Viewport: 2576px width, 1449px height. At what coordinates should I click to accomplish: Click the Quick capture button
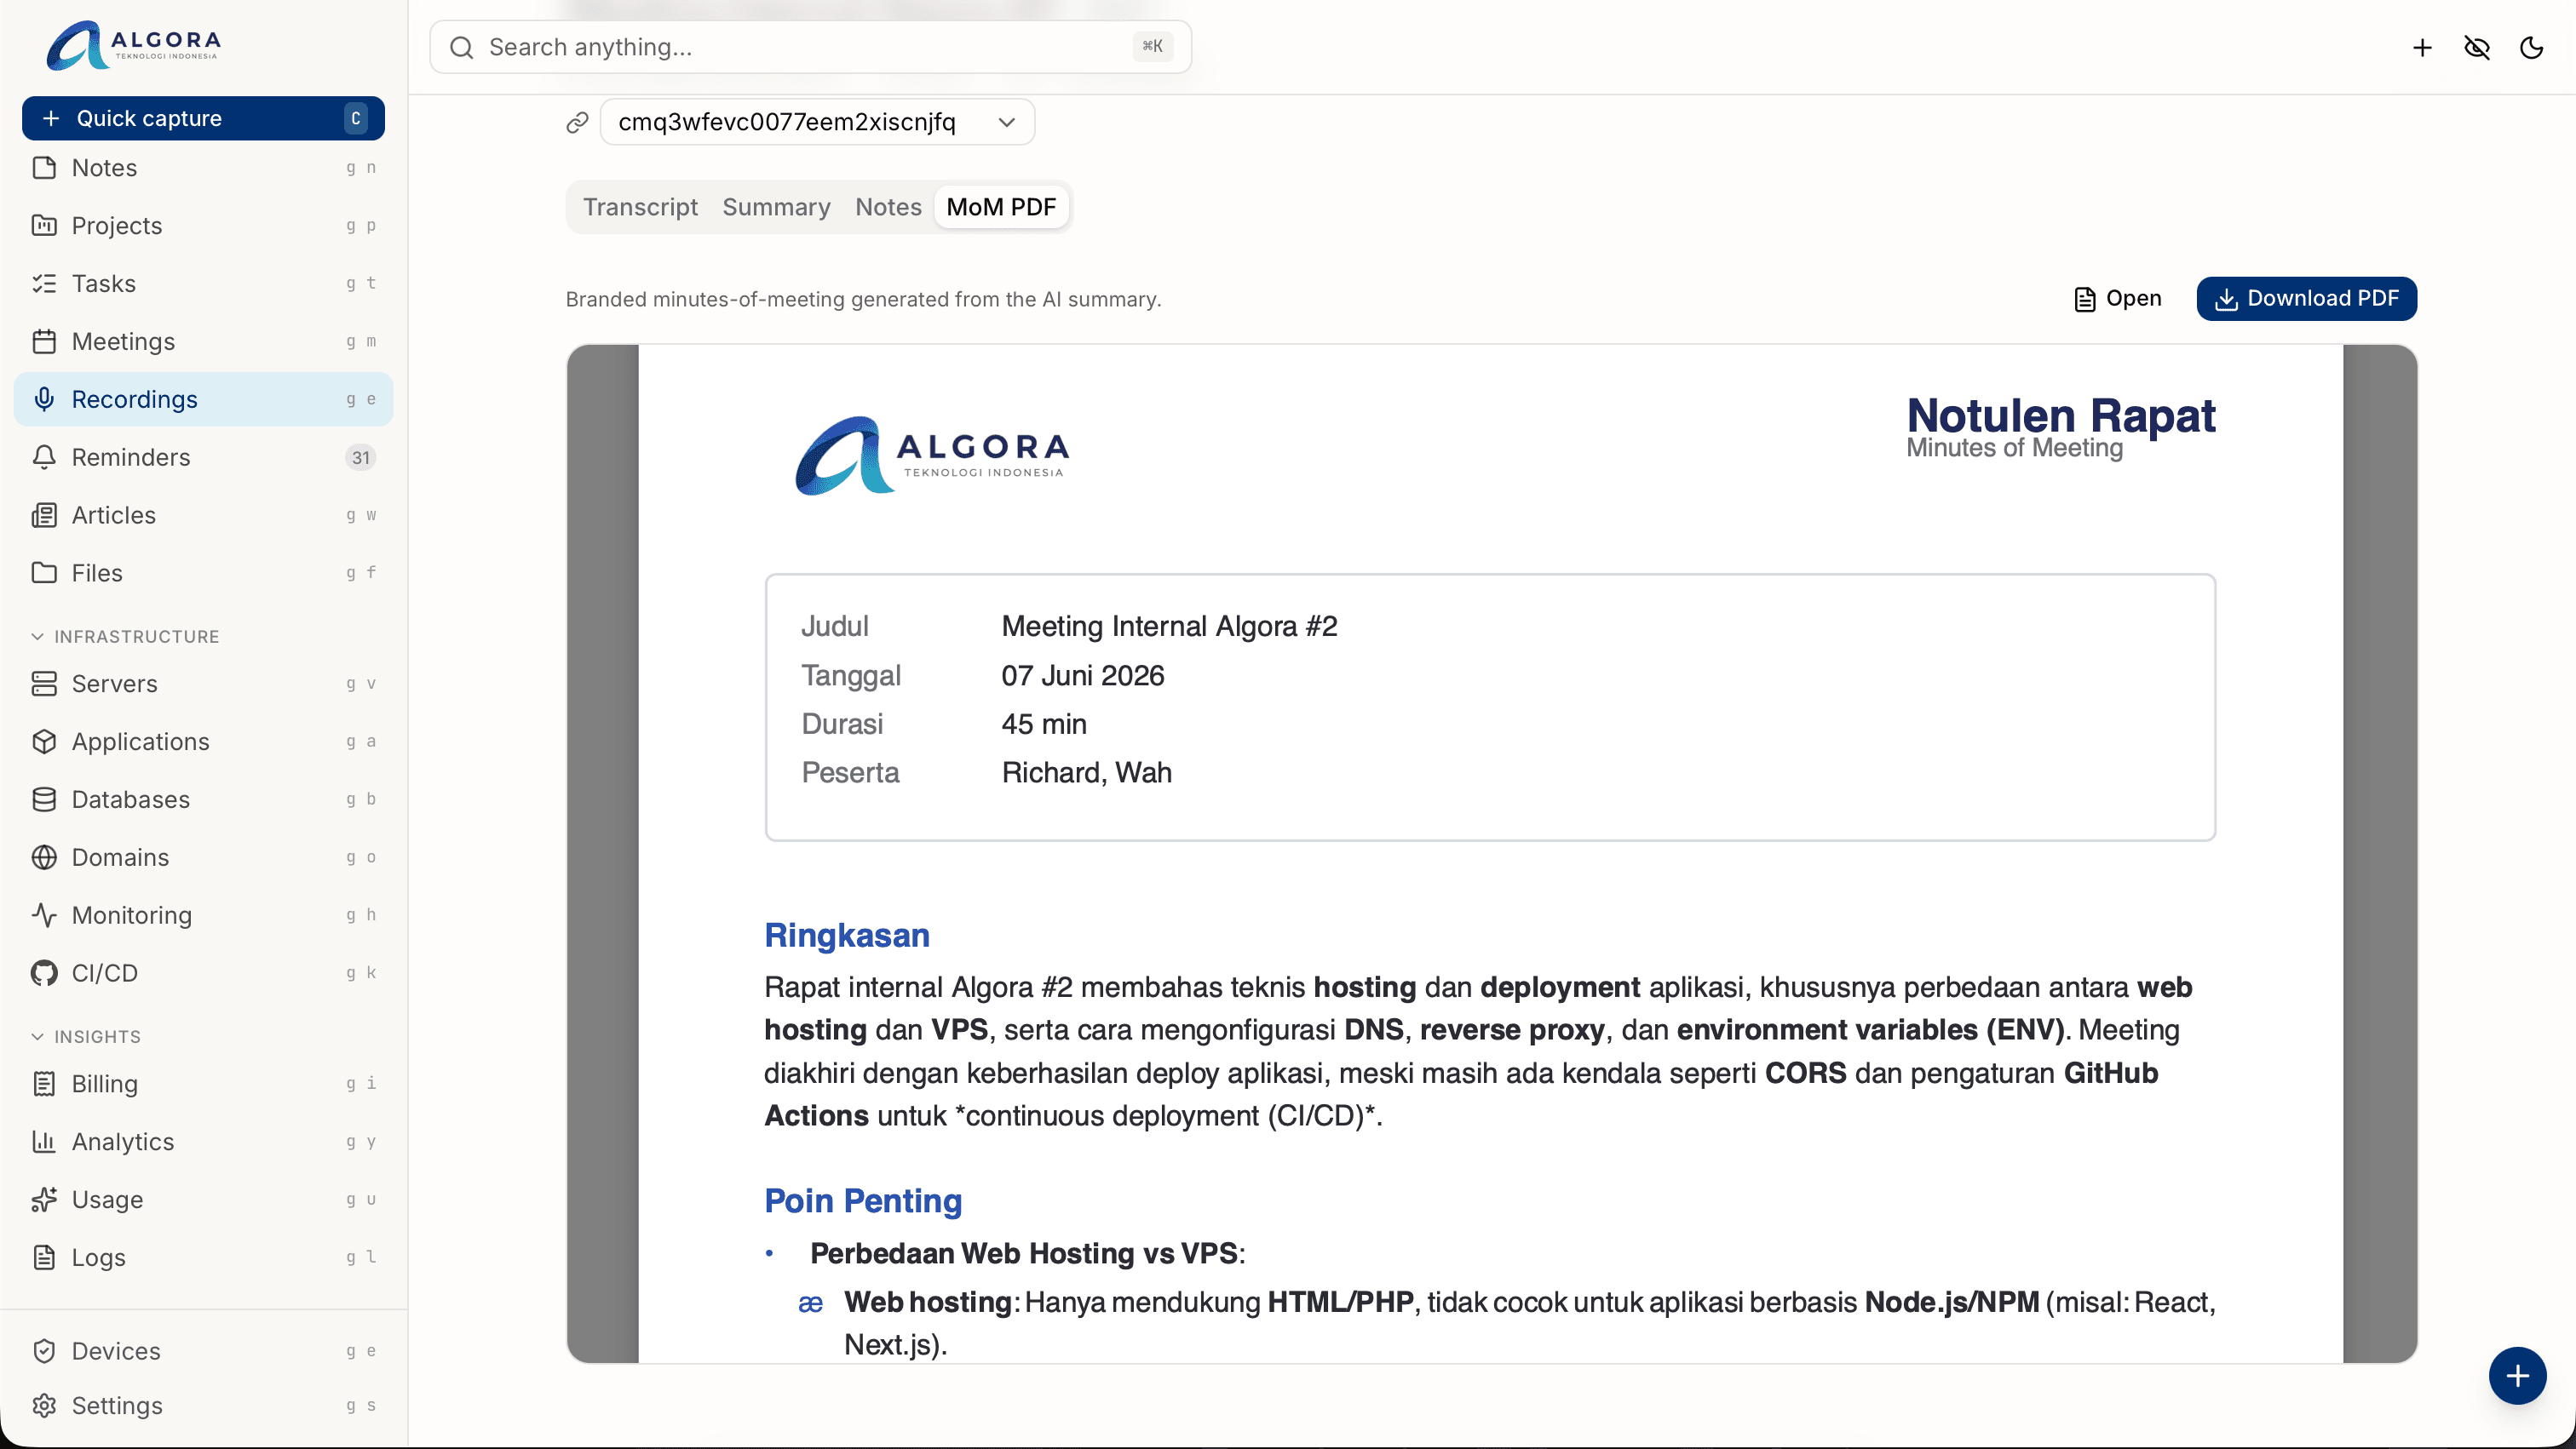203,118
